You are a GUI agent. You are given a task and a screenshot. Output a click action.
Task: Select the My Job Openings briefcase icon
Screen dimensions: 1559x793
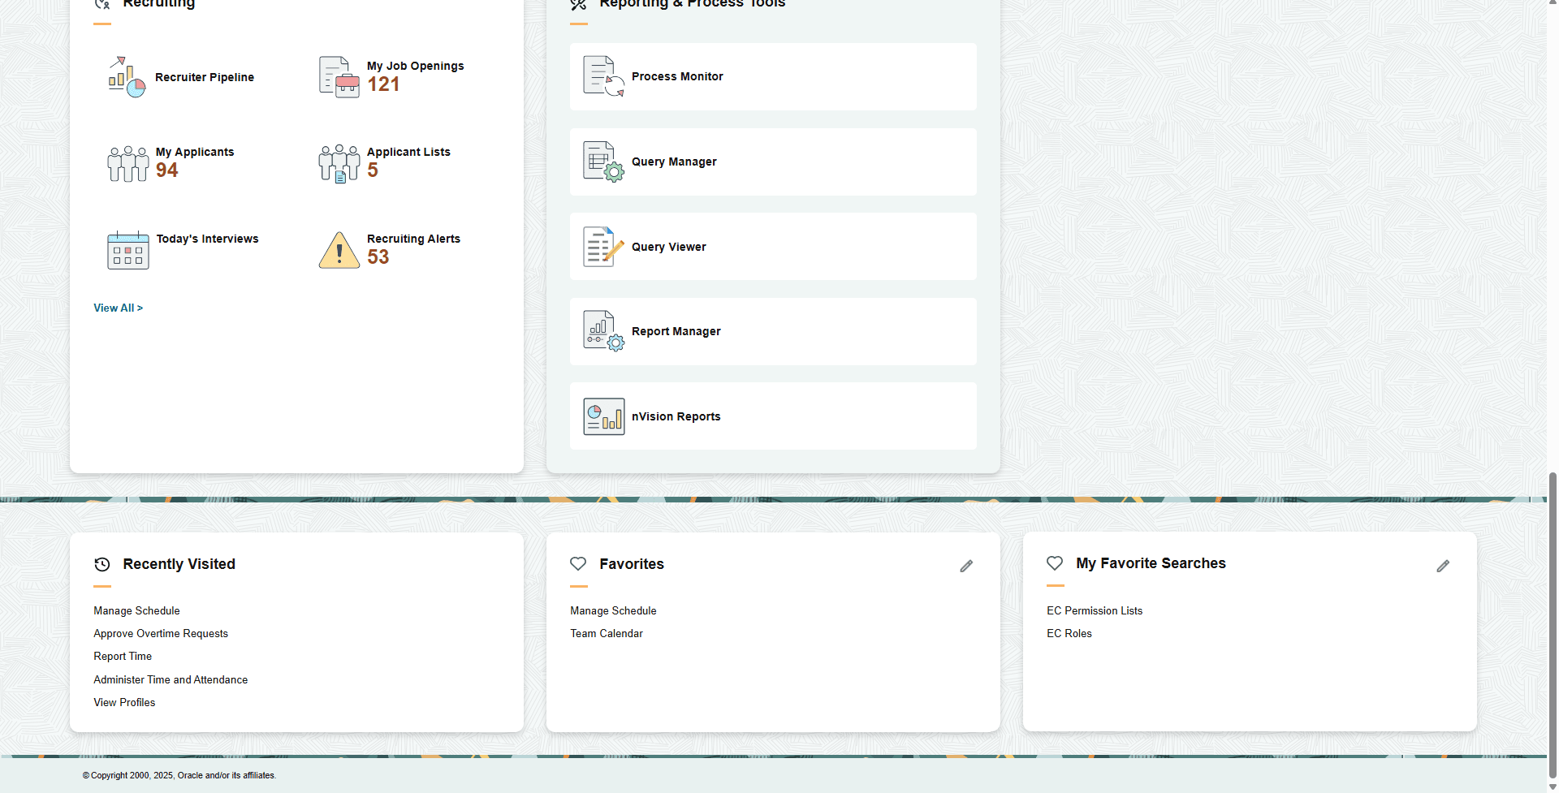(339, 76)
